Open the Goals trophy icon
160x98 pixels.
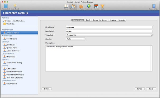(102, 6)
